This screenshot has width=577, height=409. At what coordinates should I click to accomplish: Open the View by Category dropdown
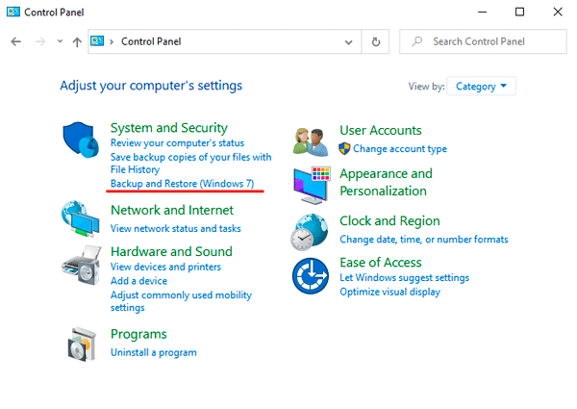(x=481, y=87)
